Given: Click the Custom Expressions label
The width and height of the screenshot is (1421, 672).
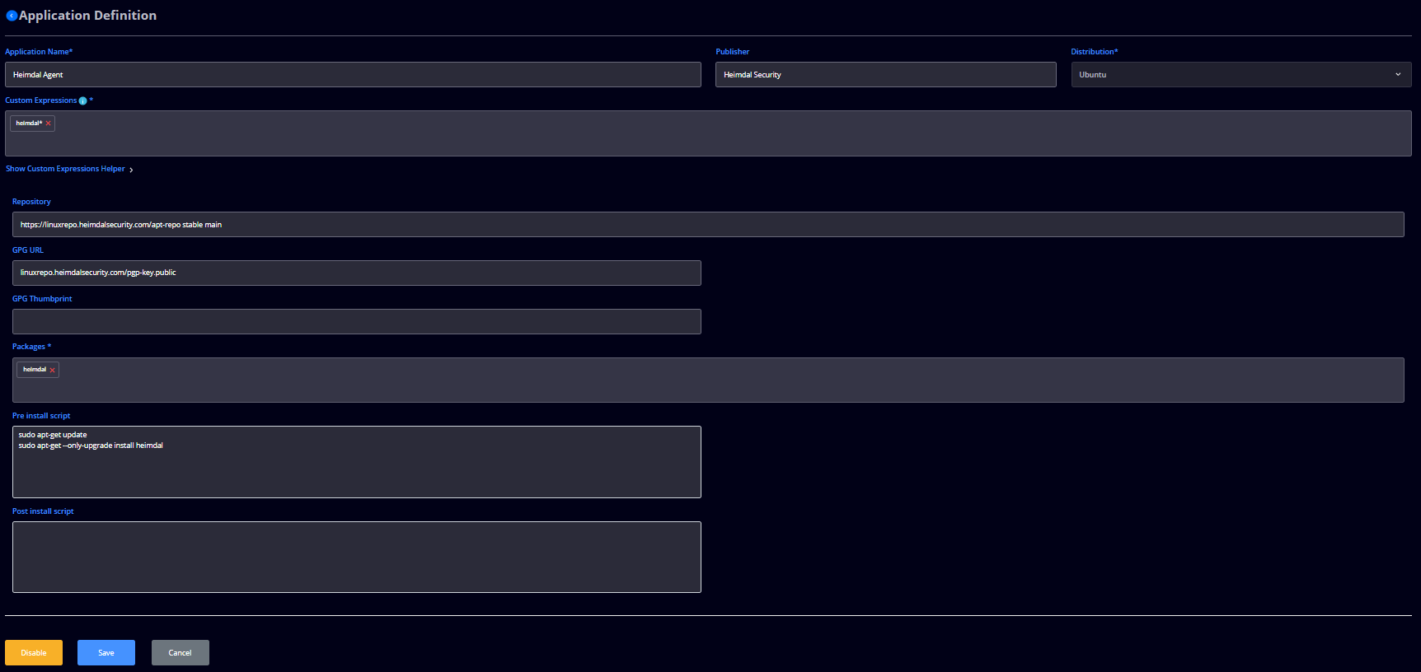Looking at the screenshot, I should (41, 100).
